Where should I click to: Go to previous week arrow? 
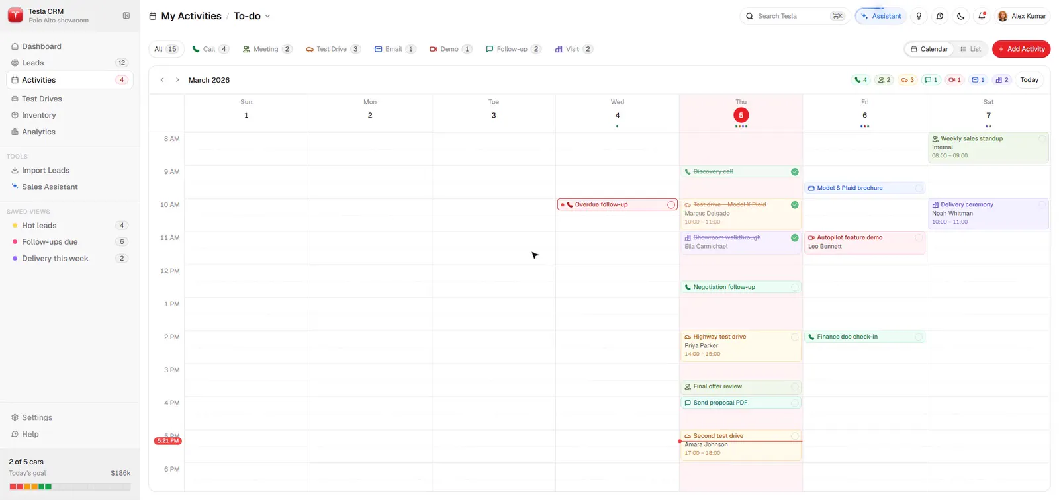tap(162, 80)
